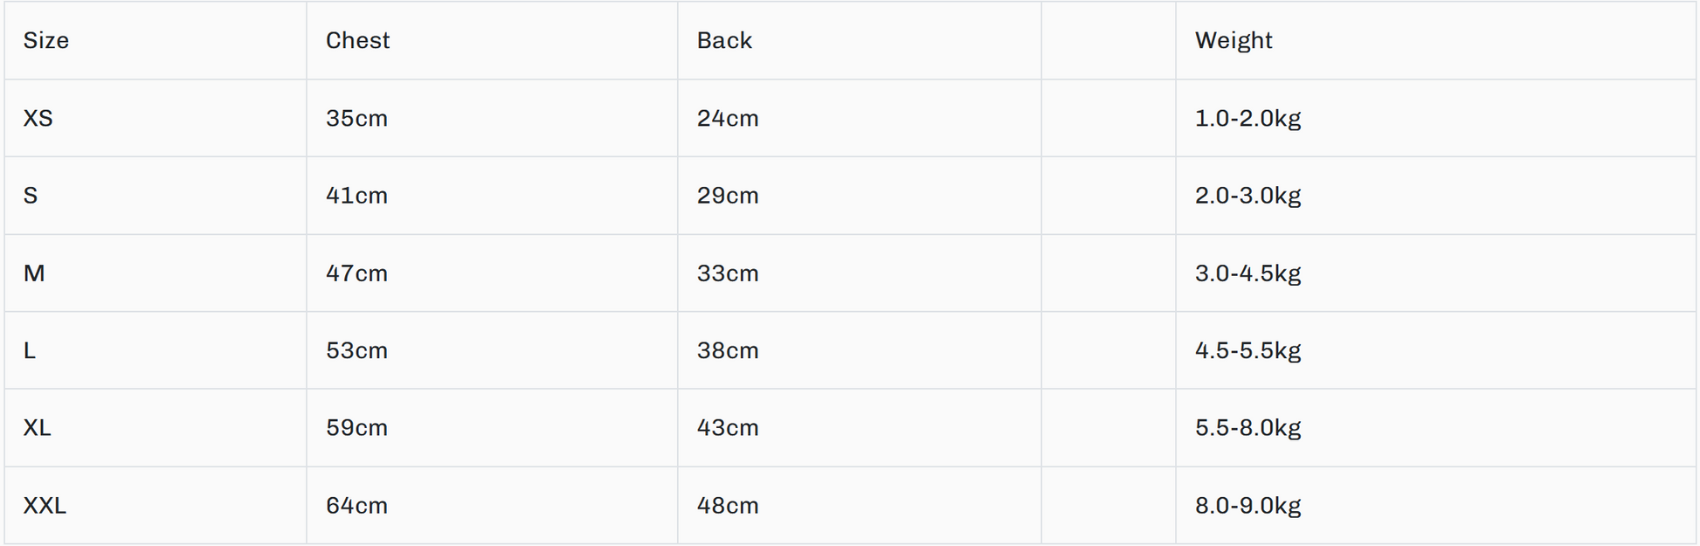The height and width of the screenshot is (546, 1700).
Task: Click the Back column header
Action: tap(724, 41)
